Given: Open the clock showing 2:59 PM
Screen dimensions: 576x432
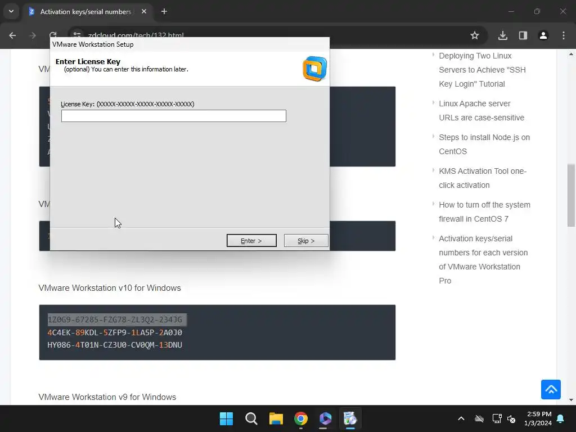Looking at the screenshot, I should (x=538, y=418).
